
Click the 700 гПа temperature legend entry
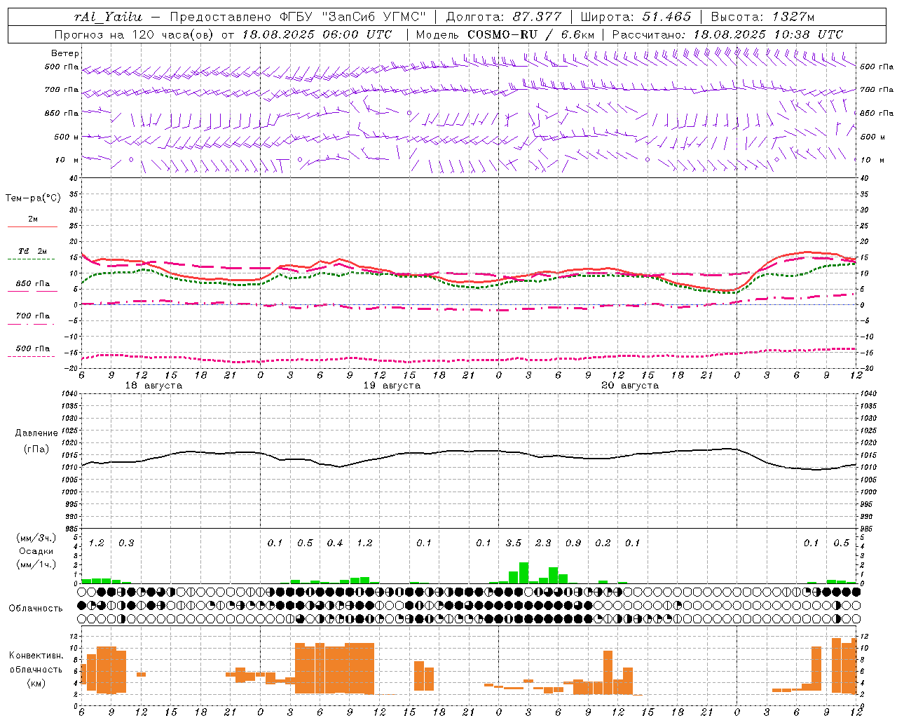pyautogui.click(x=33, y=316)
